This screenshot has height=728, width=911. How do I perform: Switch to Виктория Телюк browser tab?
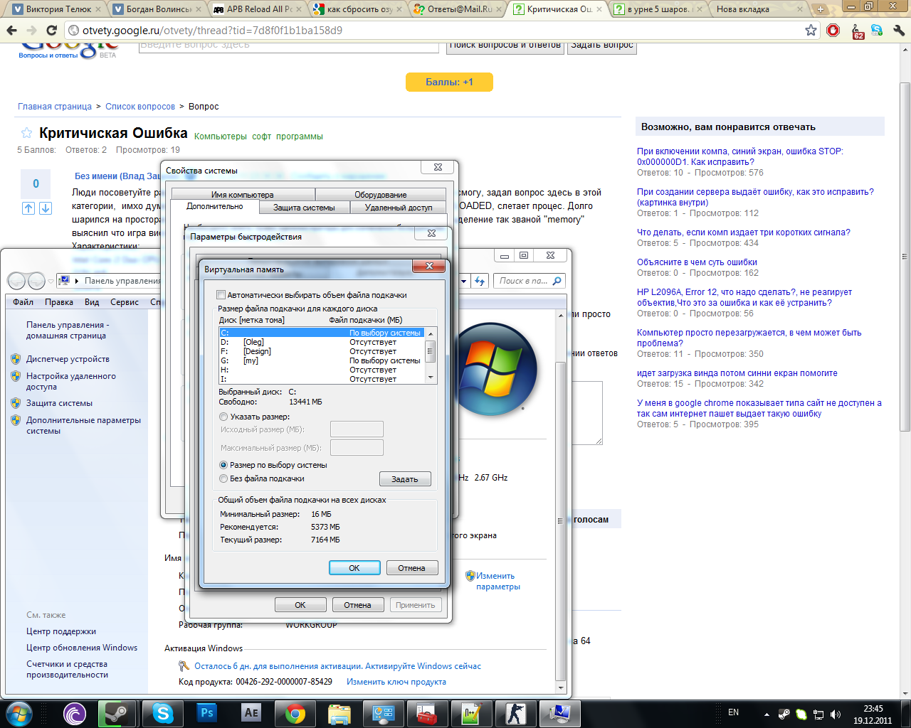[54, 9]
